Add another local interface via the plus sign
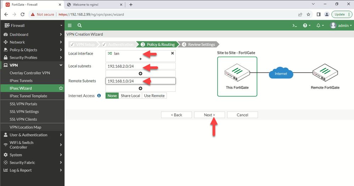This screenshot has height=186, width=354. click(x=140, y=59)
